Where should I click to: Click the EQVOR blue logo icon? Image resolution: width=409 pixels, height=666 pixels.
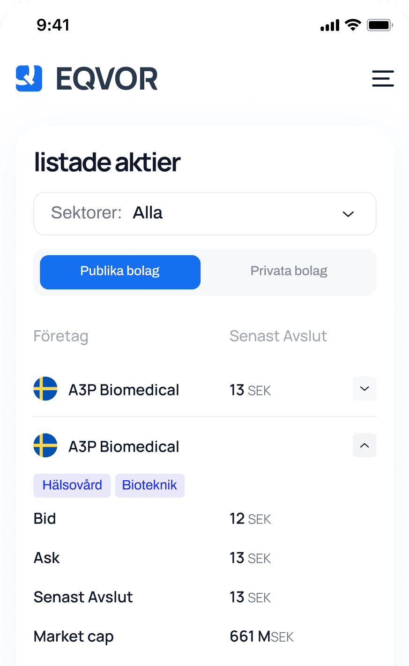click(29, 78)
